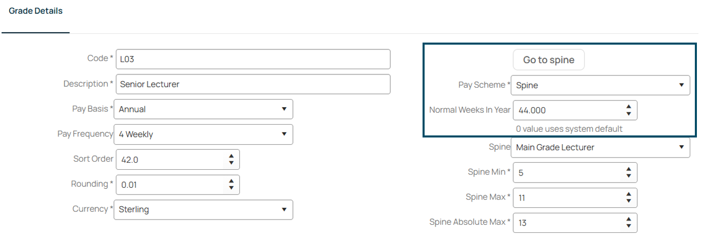Increase Spine Min using the up arrow
The height and width of the screenshot is (237, 701).
click(629, 169)
